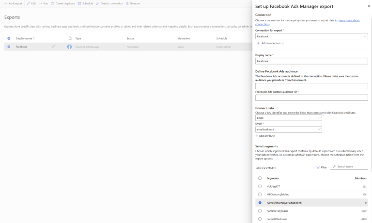This screenshot has height=223, width=372.
Task: Click Add attribute link
Action: click(x=265, y=136)
